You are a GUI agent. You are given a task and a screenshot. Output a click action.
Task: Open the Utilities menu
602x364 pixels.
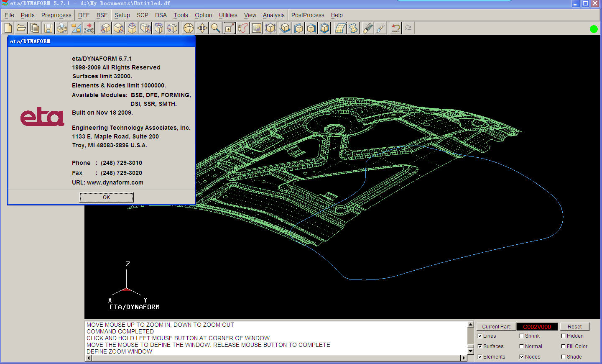pos(228,15)
